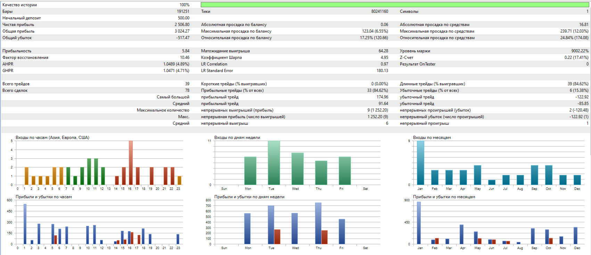Click the Thu blue profit bar in weekday chart
The image size is (591, 255).
click(318, 223)
